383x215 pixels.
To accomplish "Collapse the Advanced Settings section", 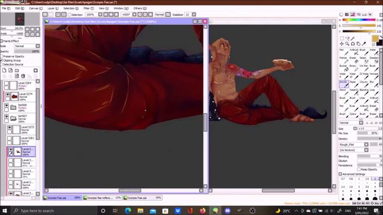I will [341, 174].
